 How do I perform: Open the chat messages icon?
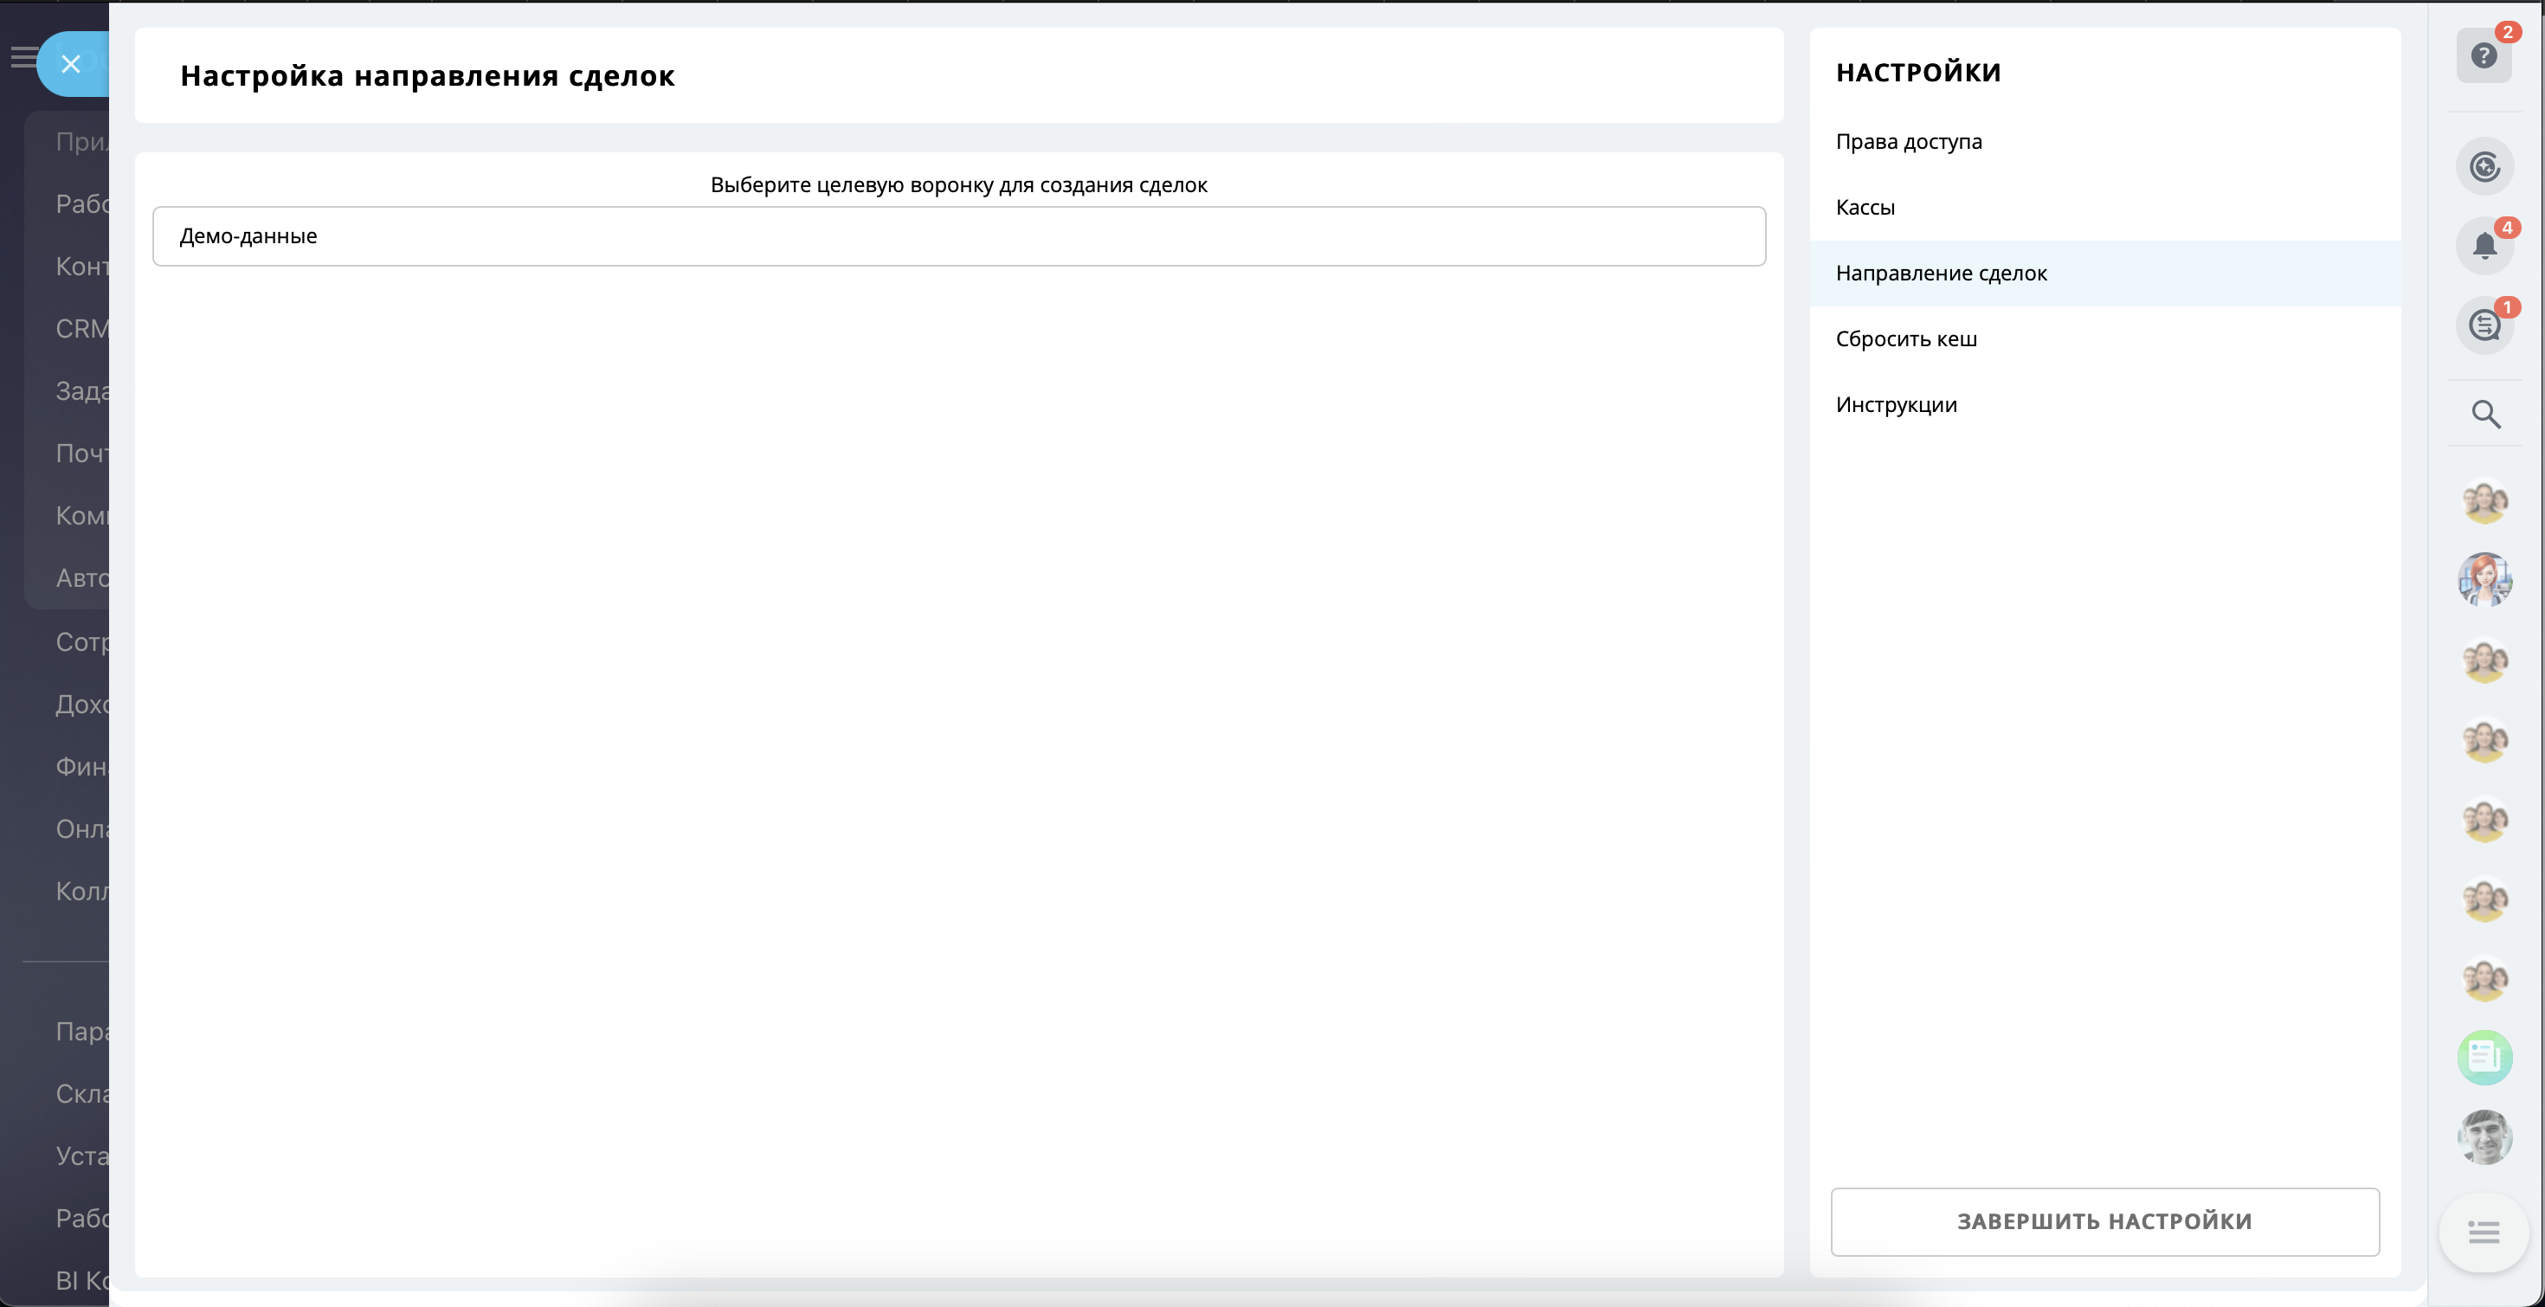pyautogui.click(x=2484, y=325)
